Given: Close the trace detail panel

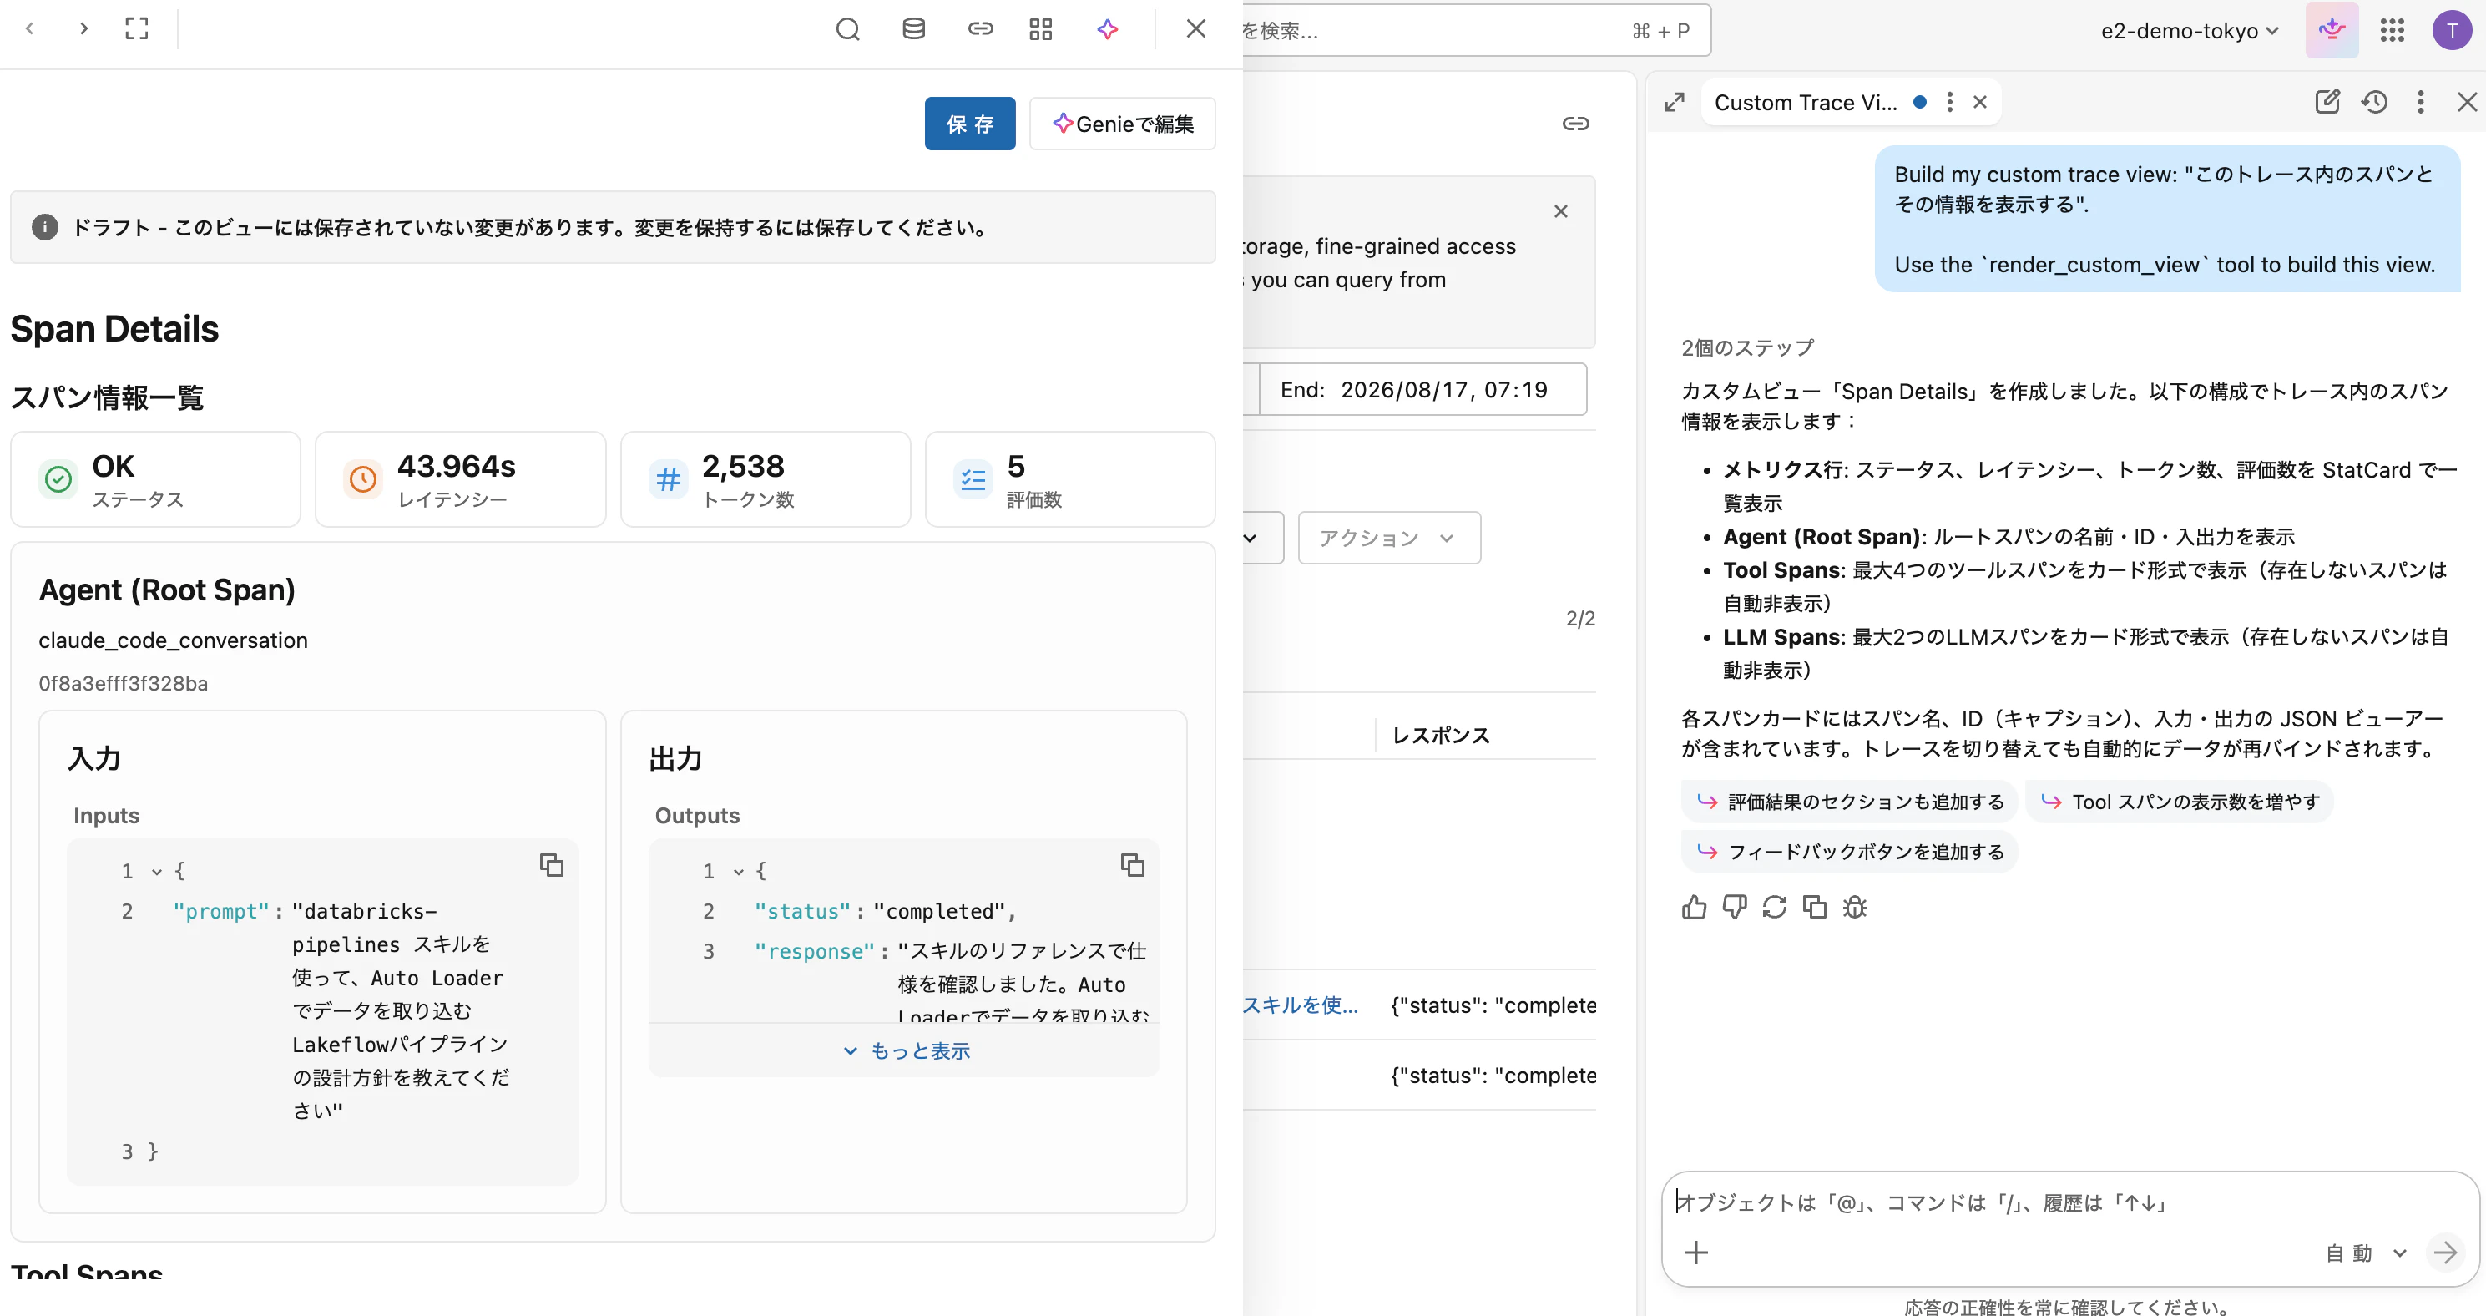Looking at the screenshot, I should 1195,29.
